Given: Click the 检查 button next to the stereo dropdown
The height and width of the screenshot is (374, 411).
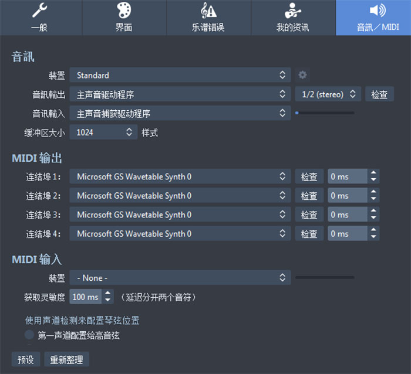Looking at the screenshot, I should click(379, 94).
